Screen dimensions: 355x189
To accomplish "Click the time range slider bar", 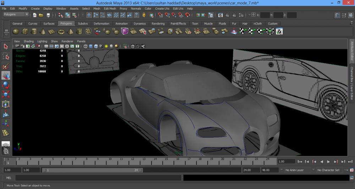I will point(92,170).
